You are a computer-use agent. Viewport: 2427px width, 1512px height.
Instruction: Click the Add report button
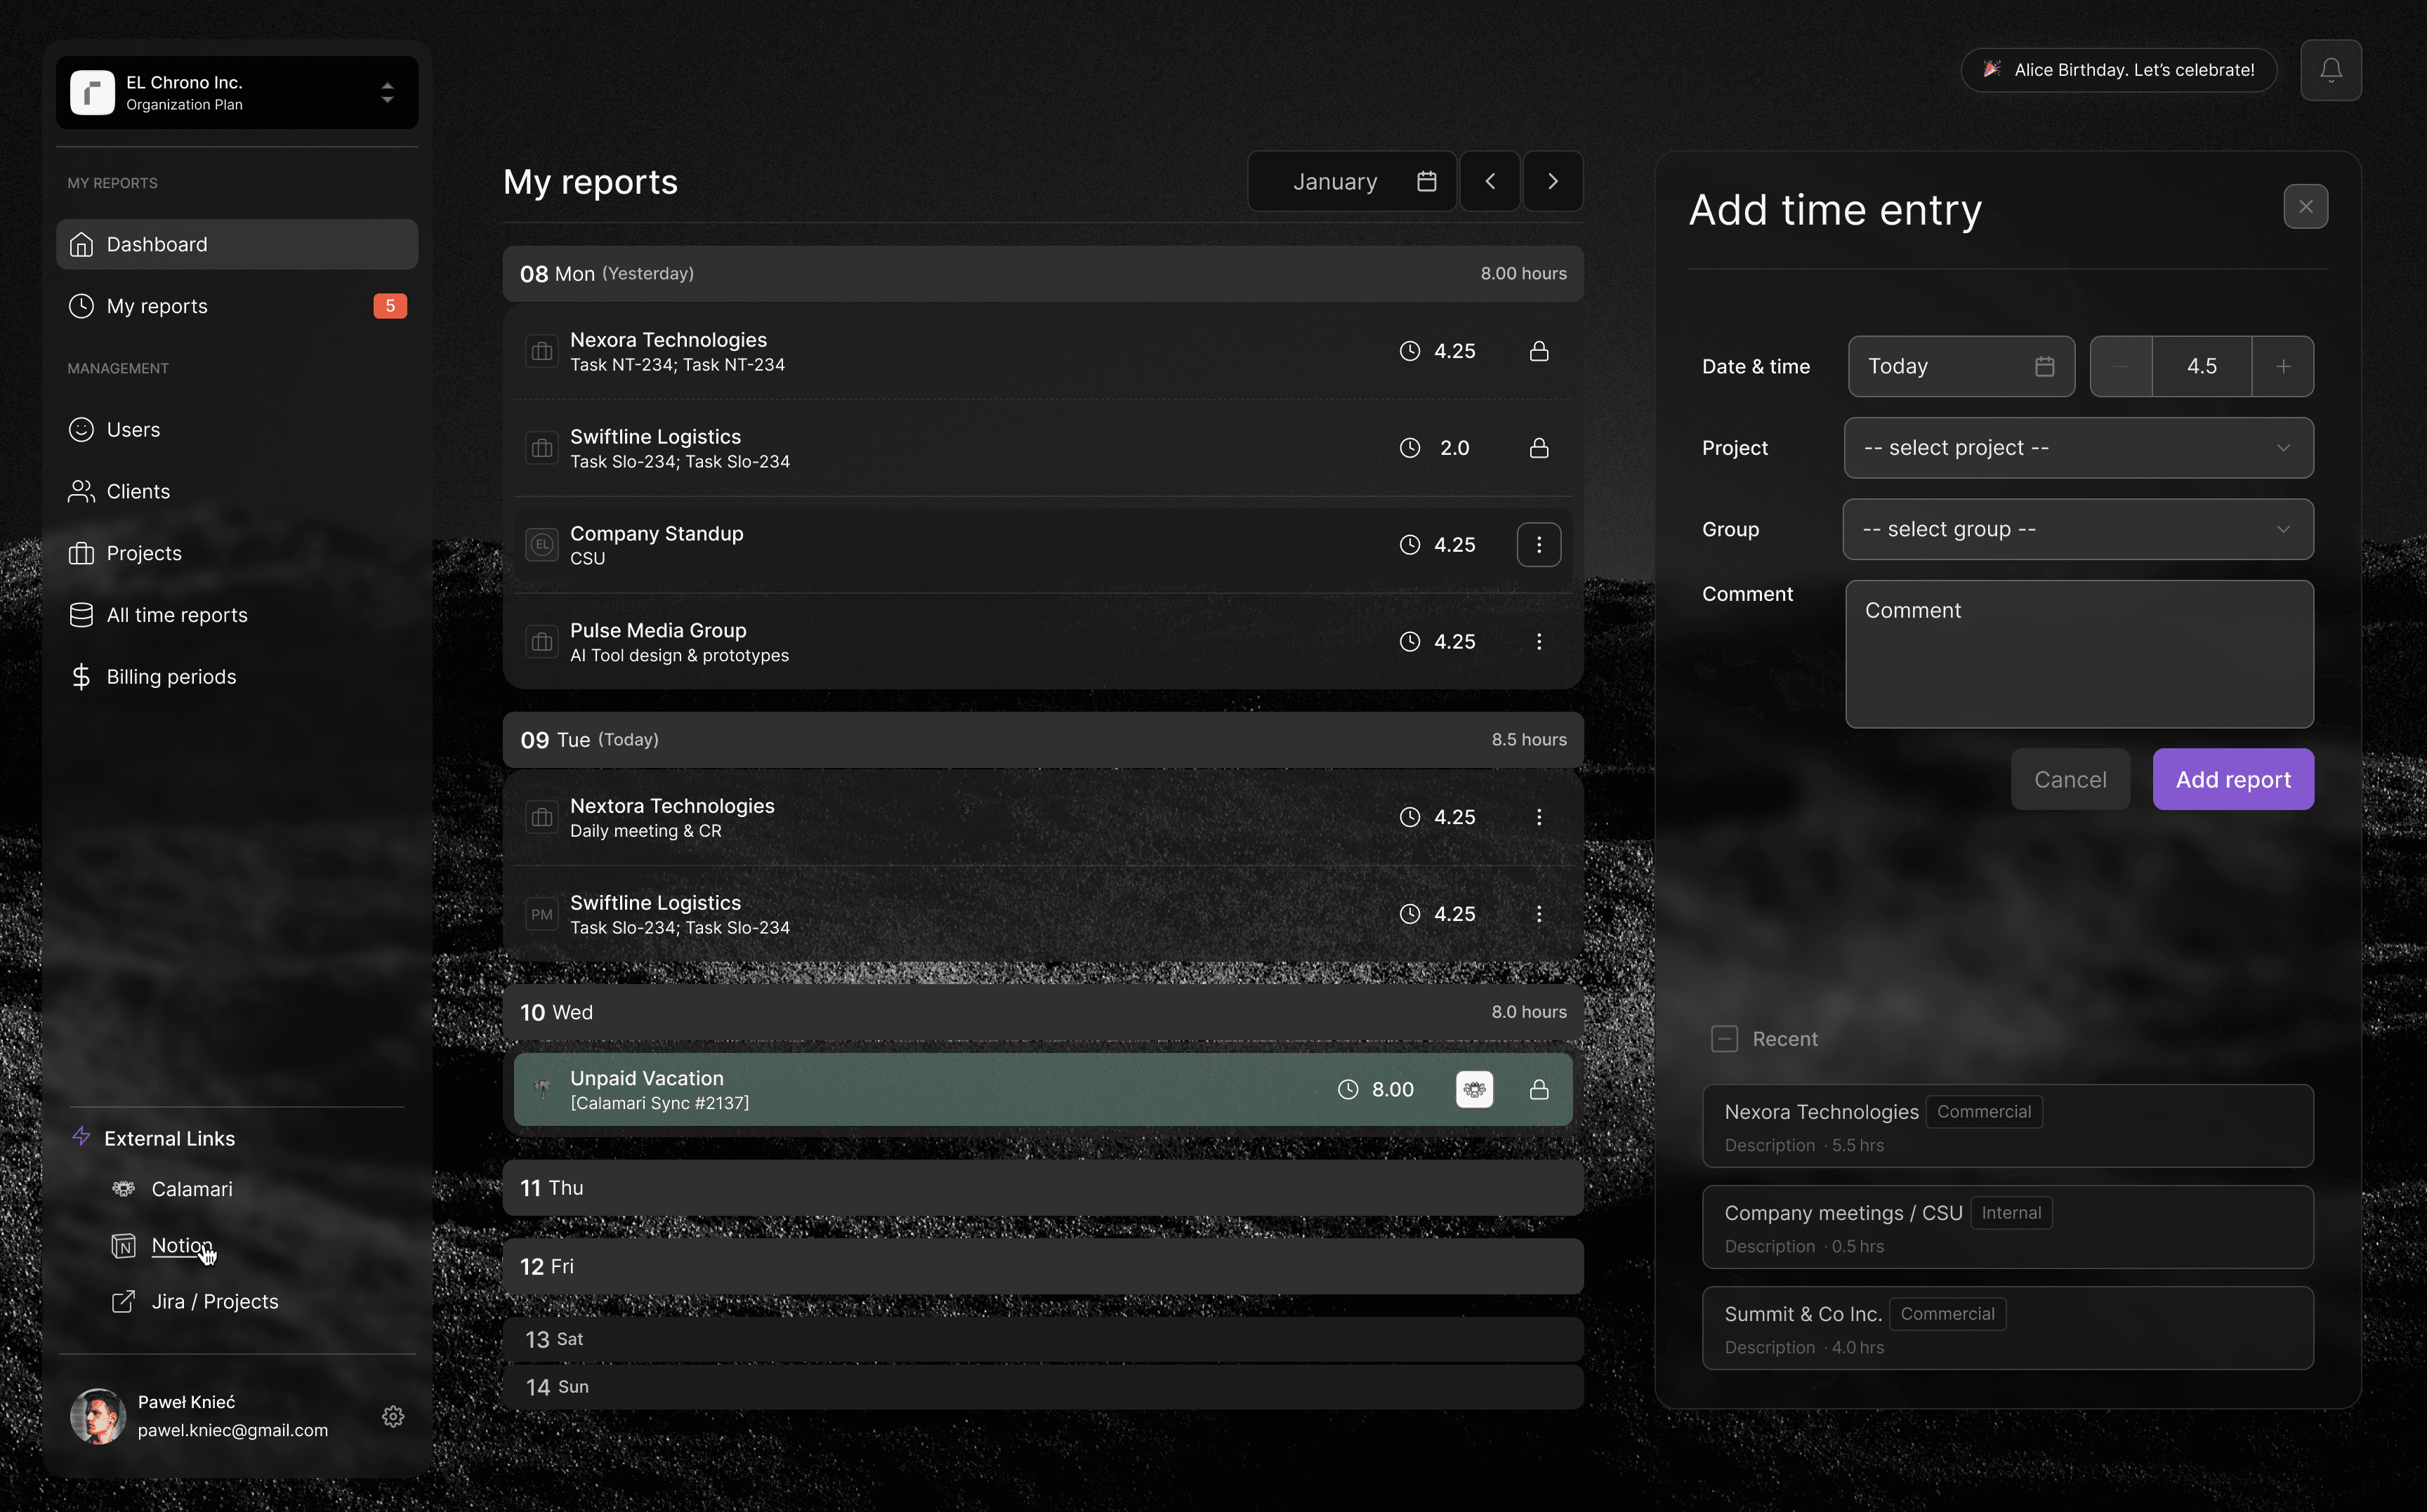[x=2233, y=779]
